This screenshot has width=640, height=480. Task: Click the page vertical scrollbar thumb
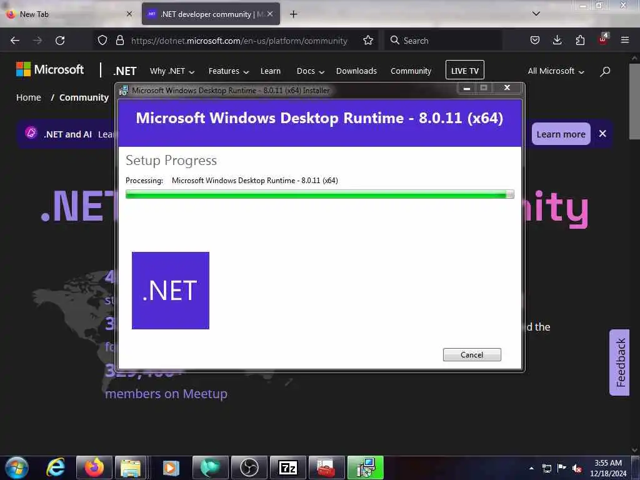click(634, 101)
